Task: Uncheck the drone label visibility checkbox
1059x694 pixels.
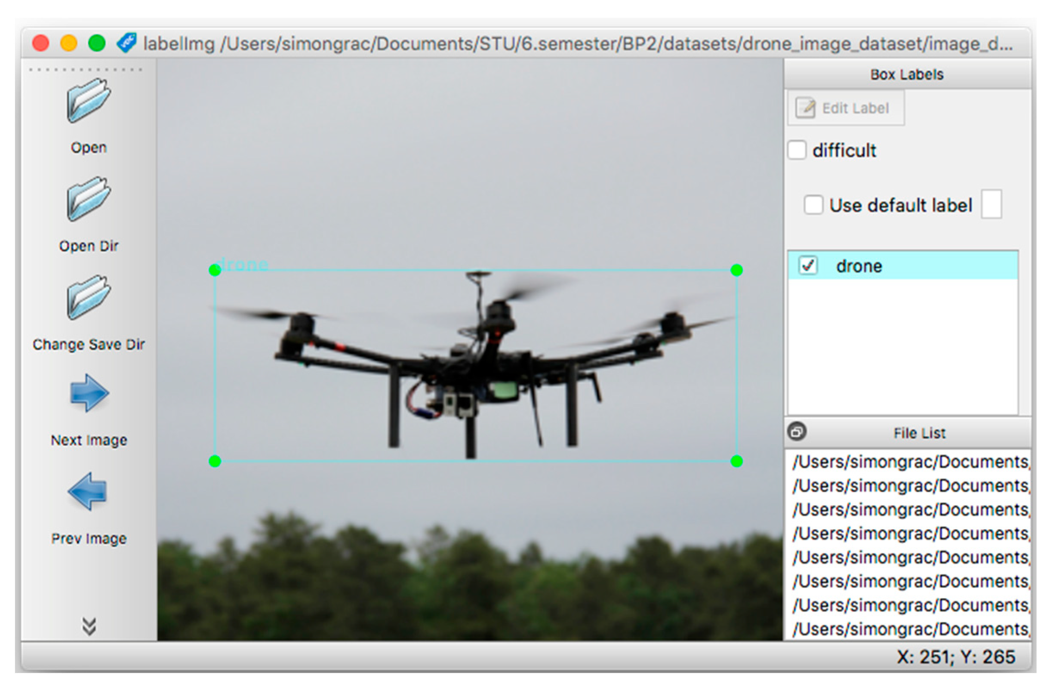Action: [x=808, y=266]
